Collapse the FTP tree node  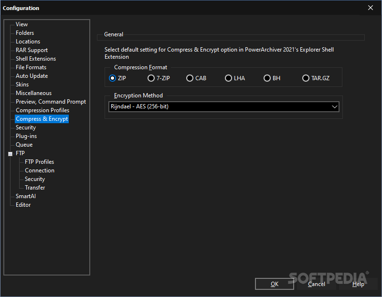coord(10,154)
